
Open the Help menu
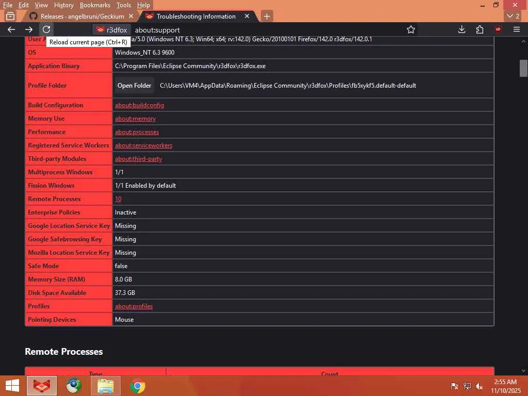coord(143,5)
